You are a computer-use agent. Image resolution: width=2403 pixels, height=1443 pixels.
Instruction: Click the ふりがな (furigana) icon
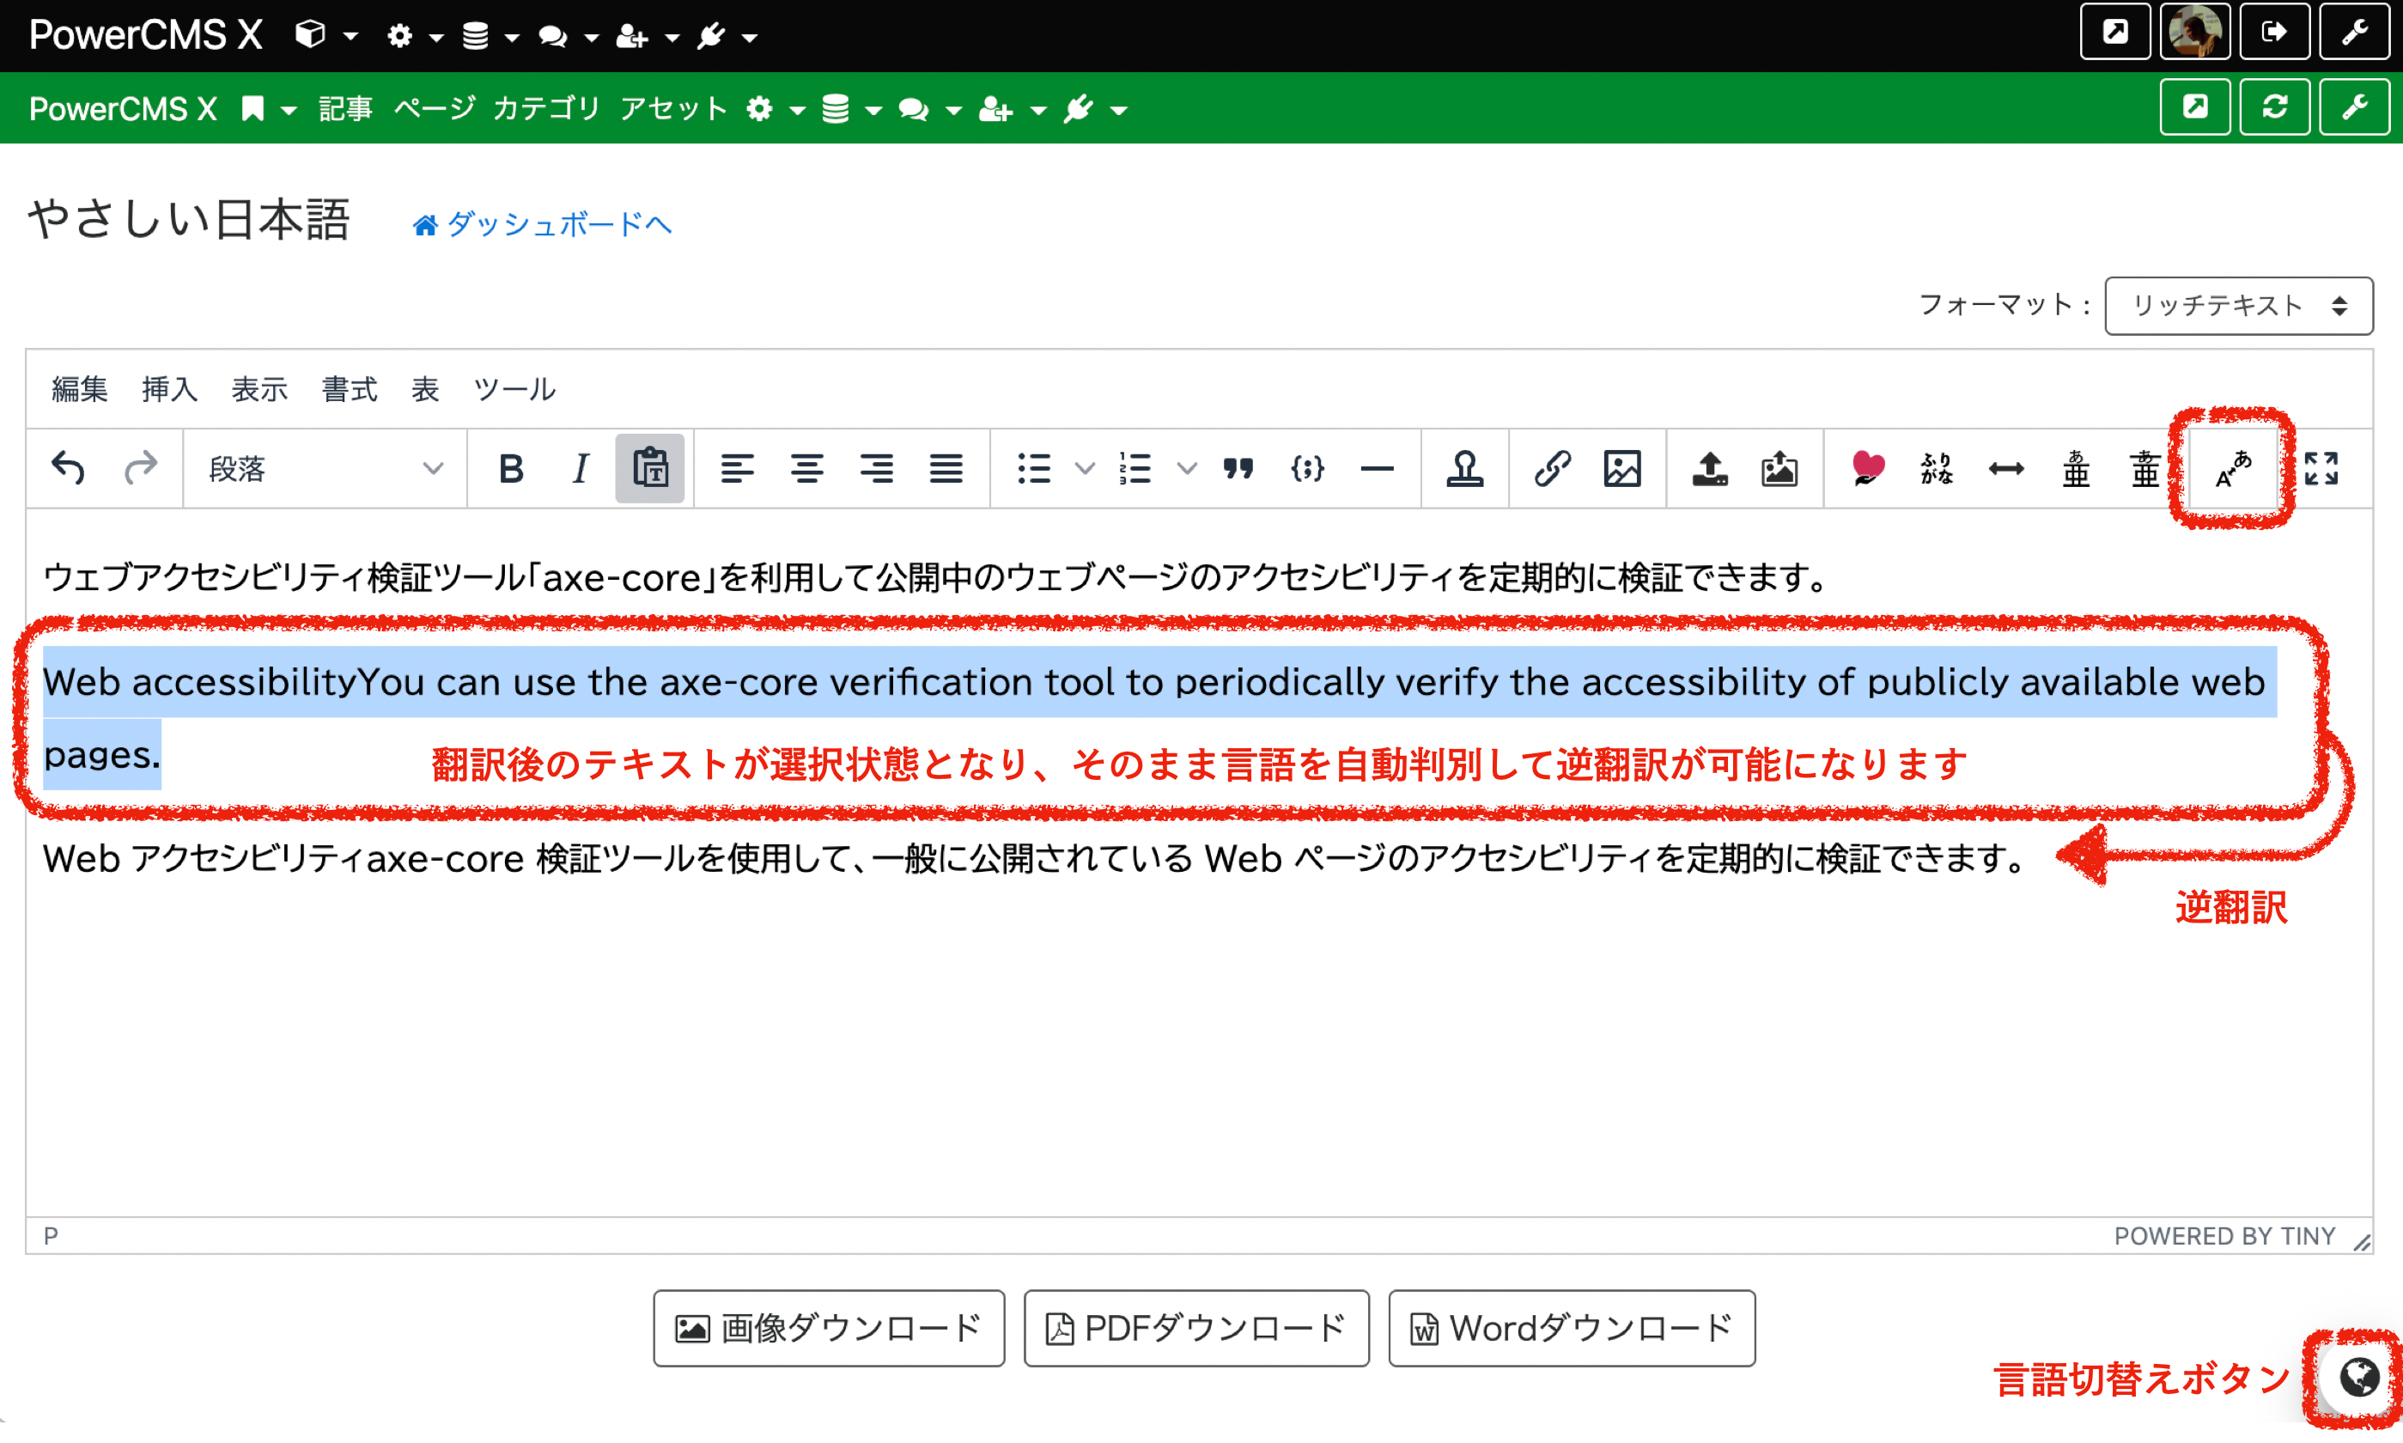pos(1934,469)
